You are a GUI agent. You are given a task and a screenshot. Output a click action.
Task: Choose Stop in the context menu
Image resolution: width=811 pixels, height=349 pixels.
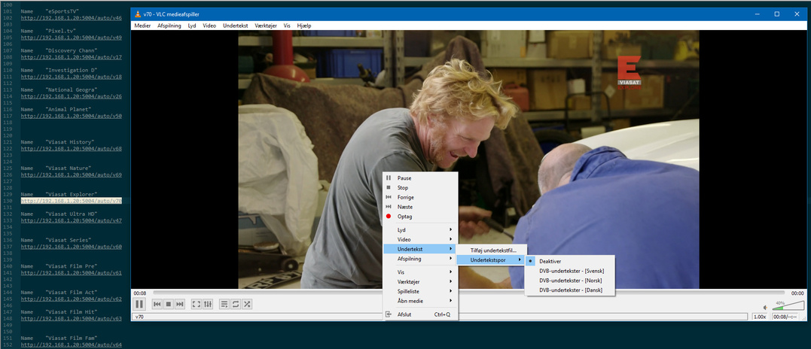(420, 188)
